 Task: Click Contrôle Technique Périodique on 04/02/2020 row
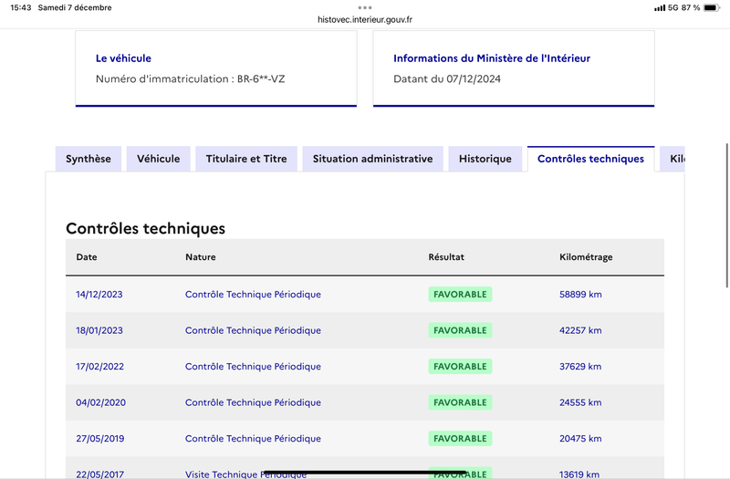tap(254, 402)
